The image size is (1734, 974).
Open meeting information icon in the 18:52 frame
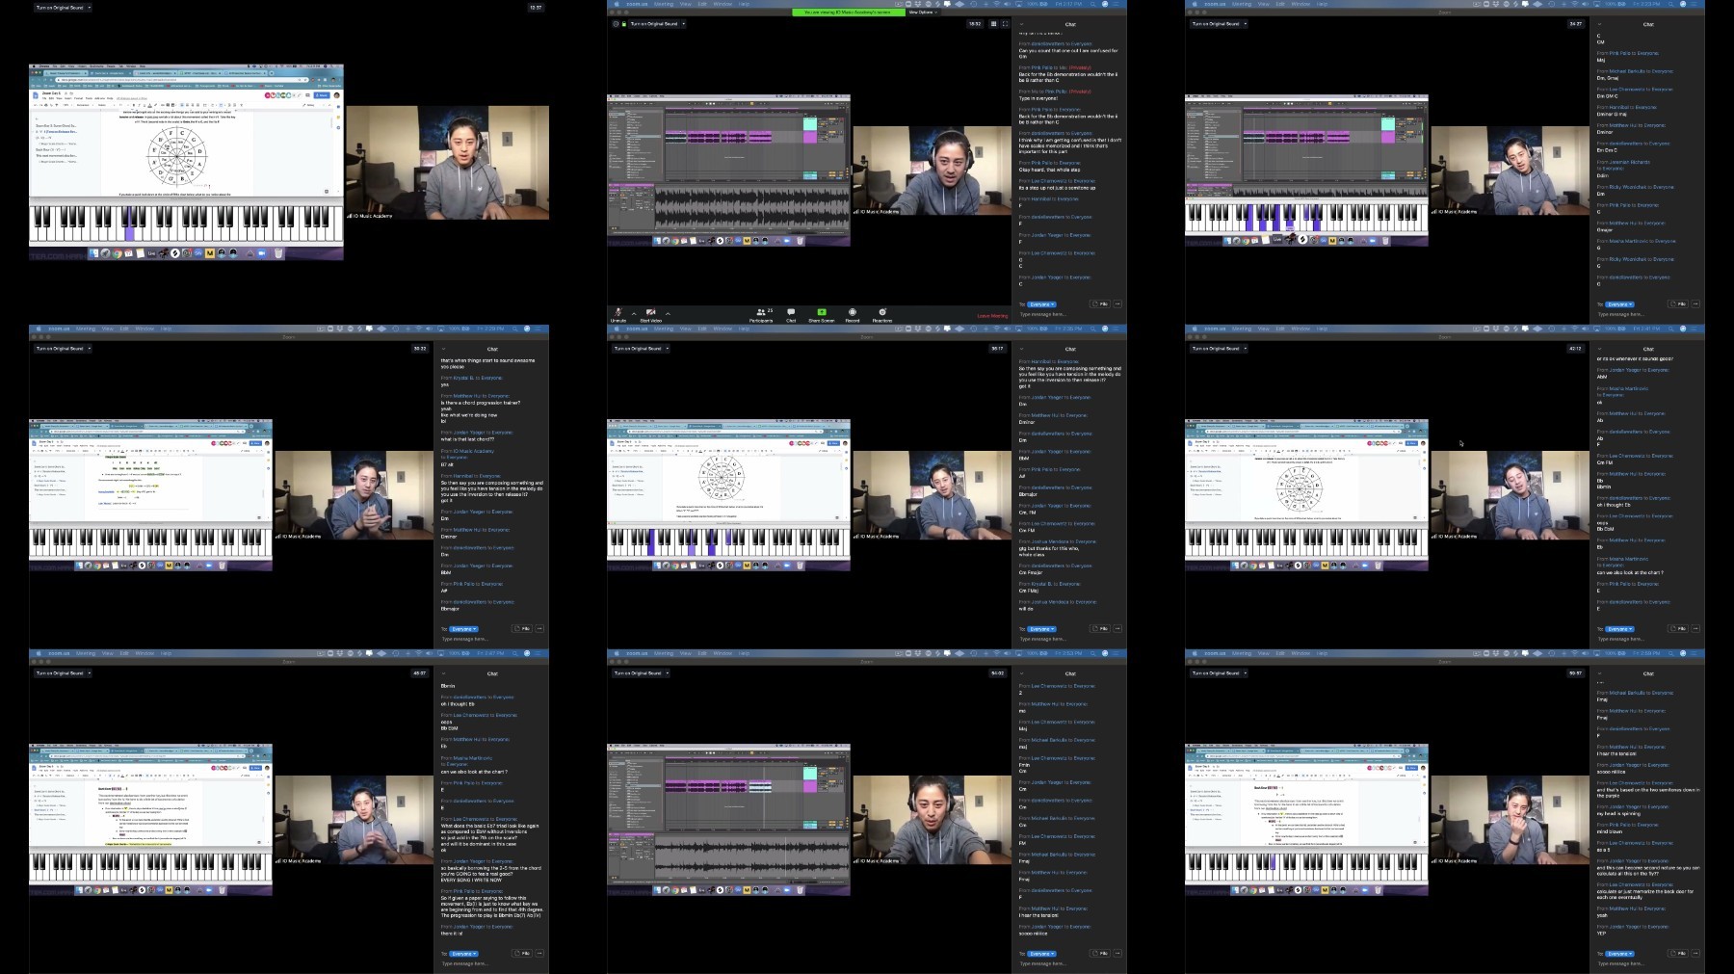615,24
